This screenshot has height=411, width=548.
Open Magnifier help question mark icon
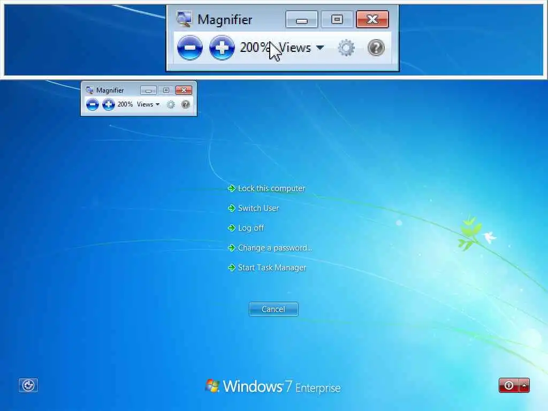click(x=186, y=104)
